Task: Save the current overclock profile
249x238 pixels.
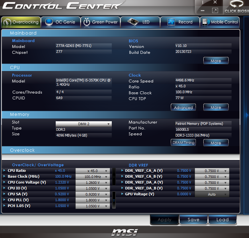Action: point(193,220)
